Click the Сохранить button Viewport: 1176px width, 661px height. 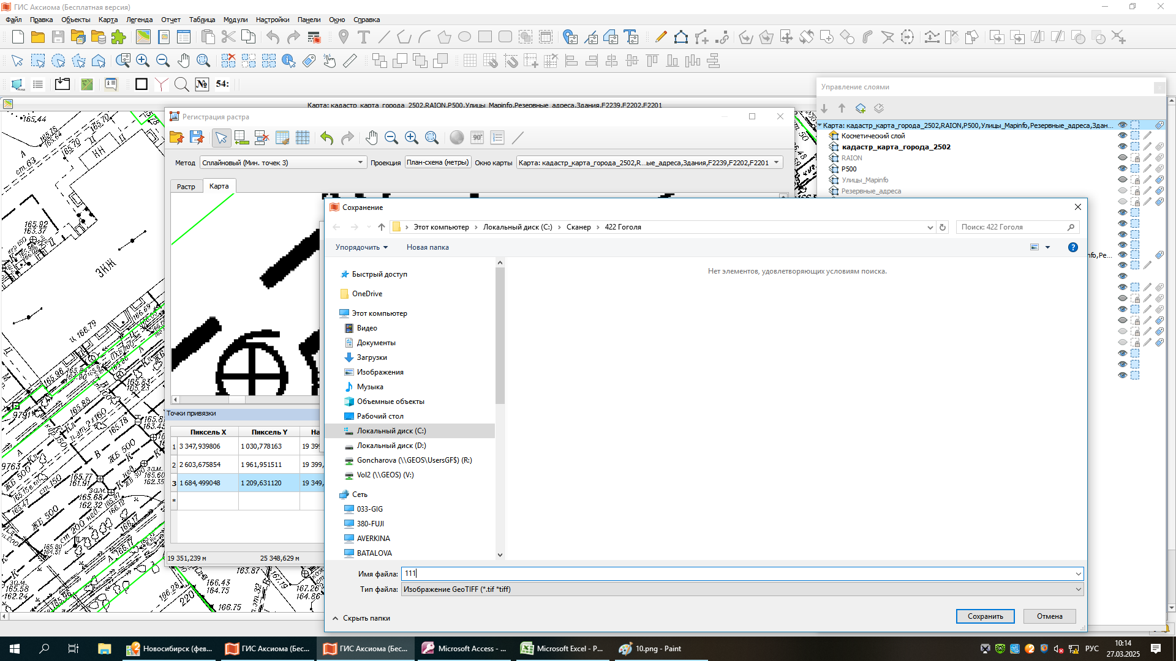[x=985, y=616]
